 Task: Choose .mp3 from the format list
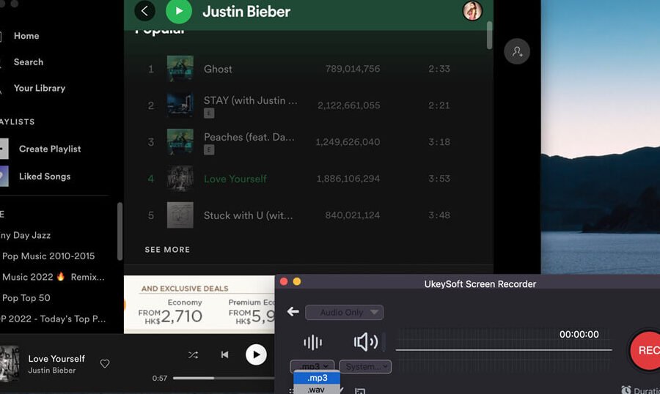317,378
